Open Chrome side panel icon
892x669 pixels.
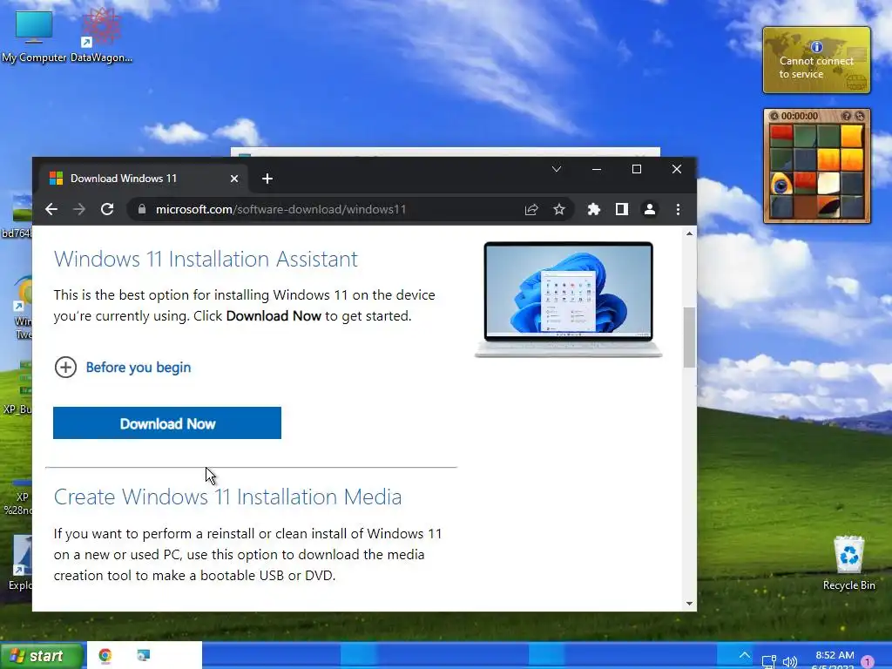pyautogui.click(x=622, y=209)
